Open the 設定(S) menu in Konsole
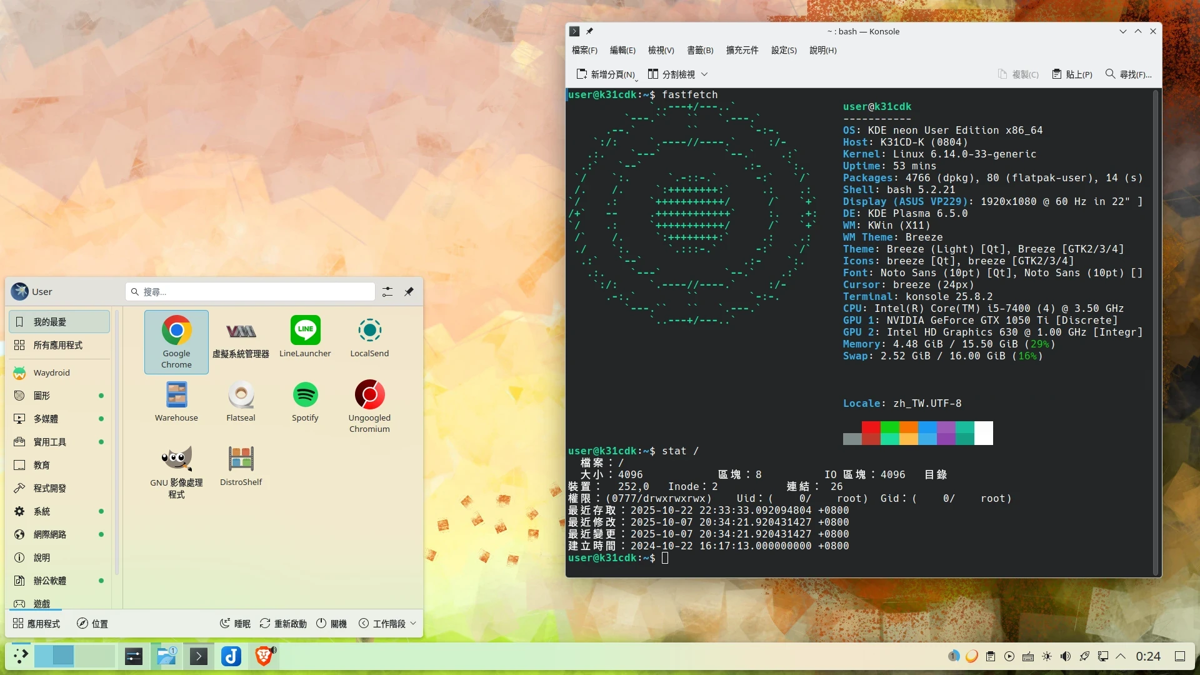This screenshot has width=1200, height=675. [783, 50]
